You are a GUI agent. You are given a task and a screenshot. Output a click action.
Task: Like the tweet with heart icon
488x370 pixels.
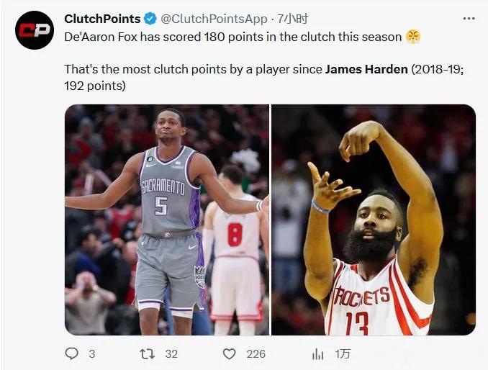click(x=230, y=354)
